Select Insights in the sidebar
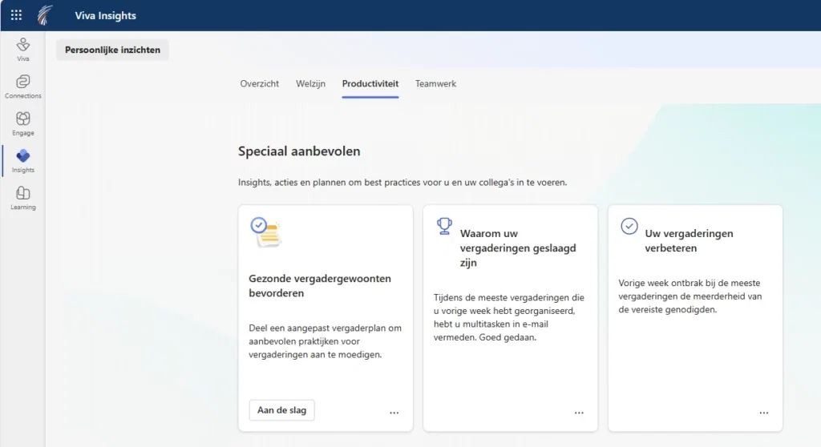 pos(23,161)
